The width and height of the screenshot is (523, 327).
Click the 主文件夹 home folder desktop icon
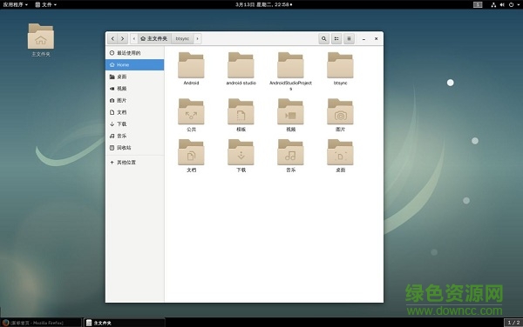41,37
